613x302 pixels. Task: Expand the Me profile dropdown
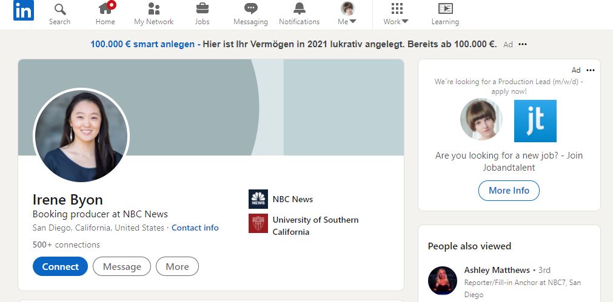point(347,14)
